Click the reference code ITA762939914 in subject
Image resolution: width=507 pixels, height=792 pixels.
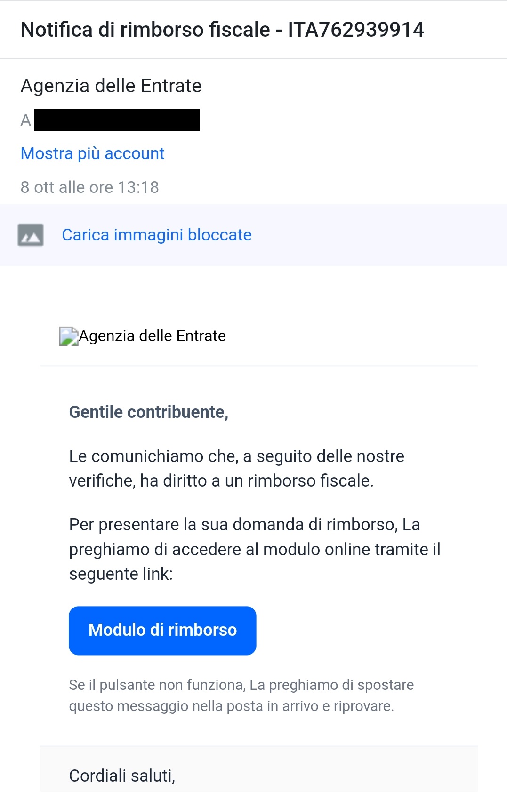(x=356, y=30)
